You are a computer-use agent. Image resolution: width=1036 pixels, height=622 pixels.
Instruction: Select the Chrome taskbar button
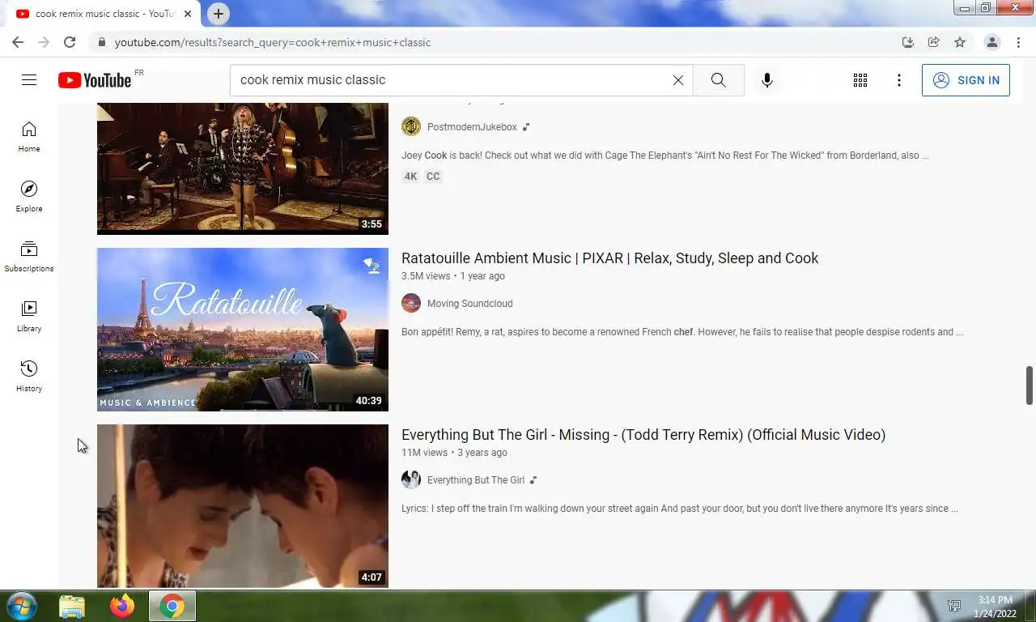pyautogui.click(x=172, y=606)
